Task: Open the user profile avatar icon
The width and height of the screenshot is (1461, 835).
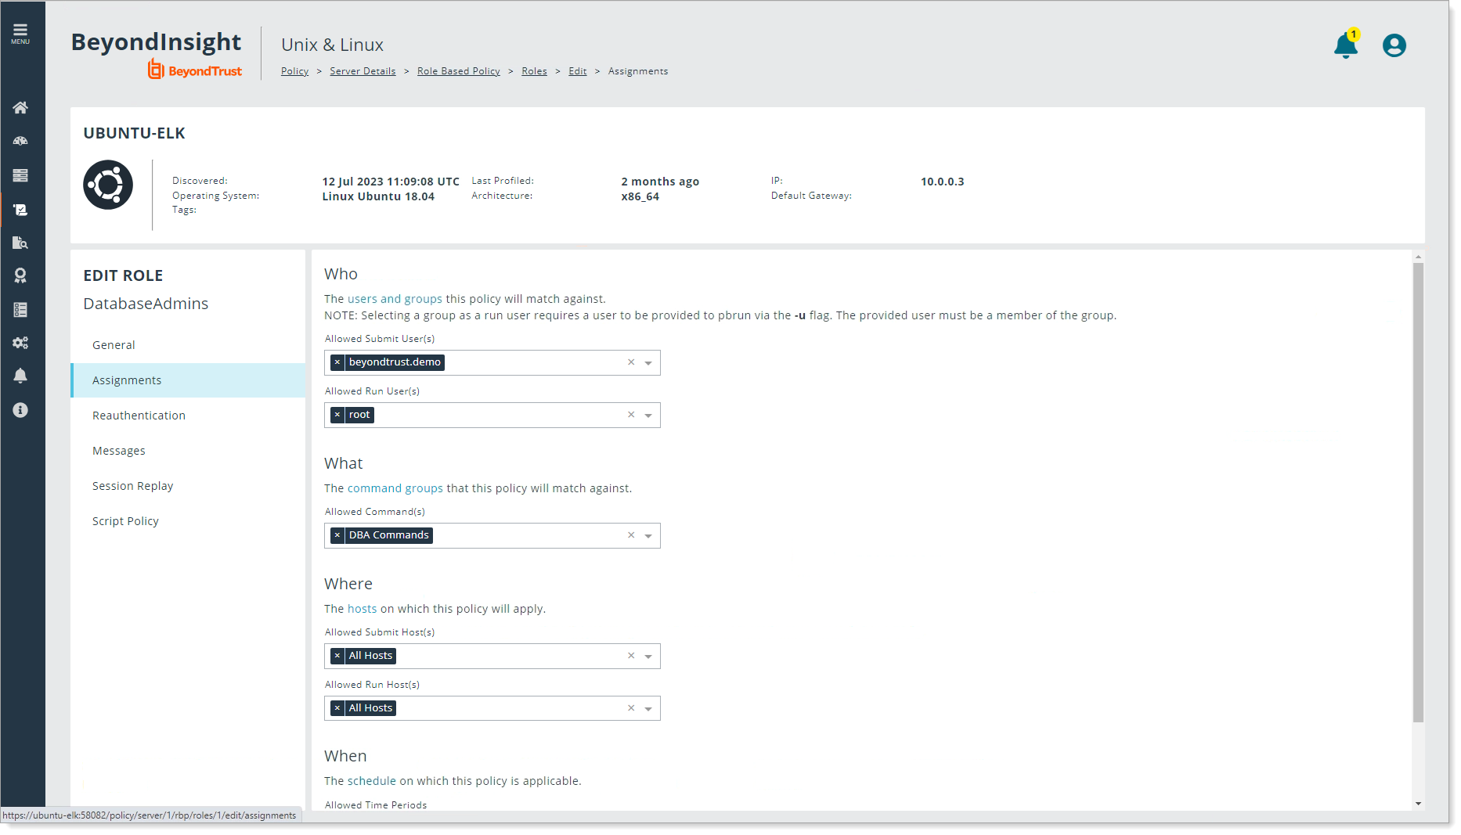Action: click(x=1394, y=45)
